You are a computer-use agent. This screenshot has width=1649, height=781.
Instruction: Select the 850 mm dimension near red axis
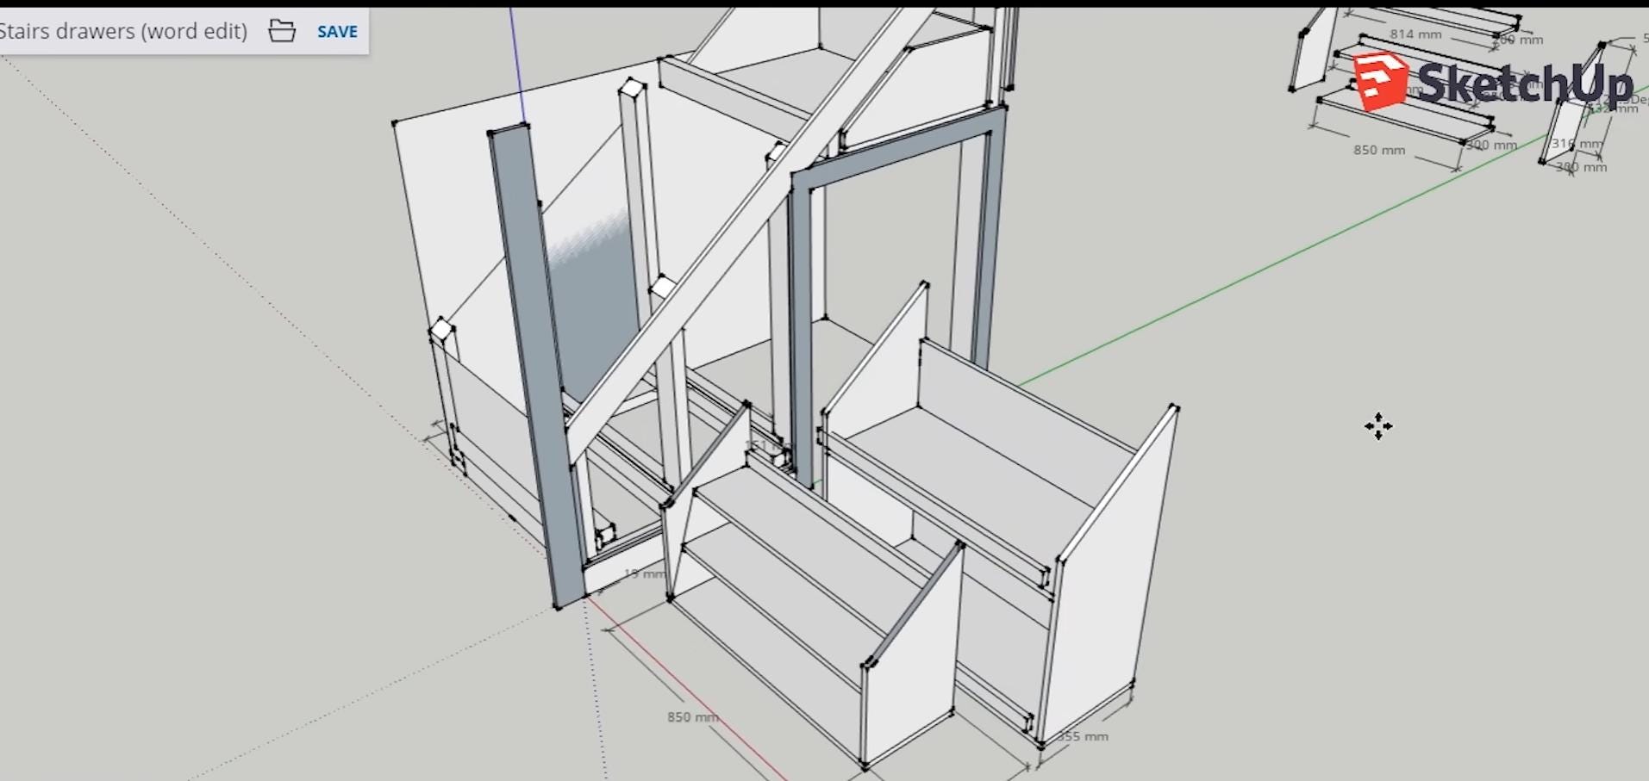[x=692, y=716]
